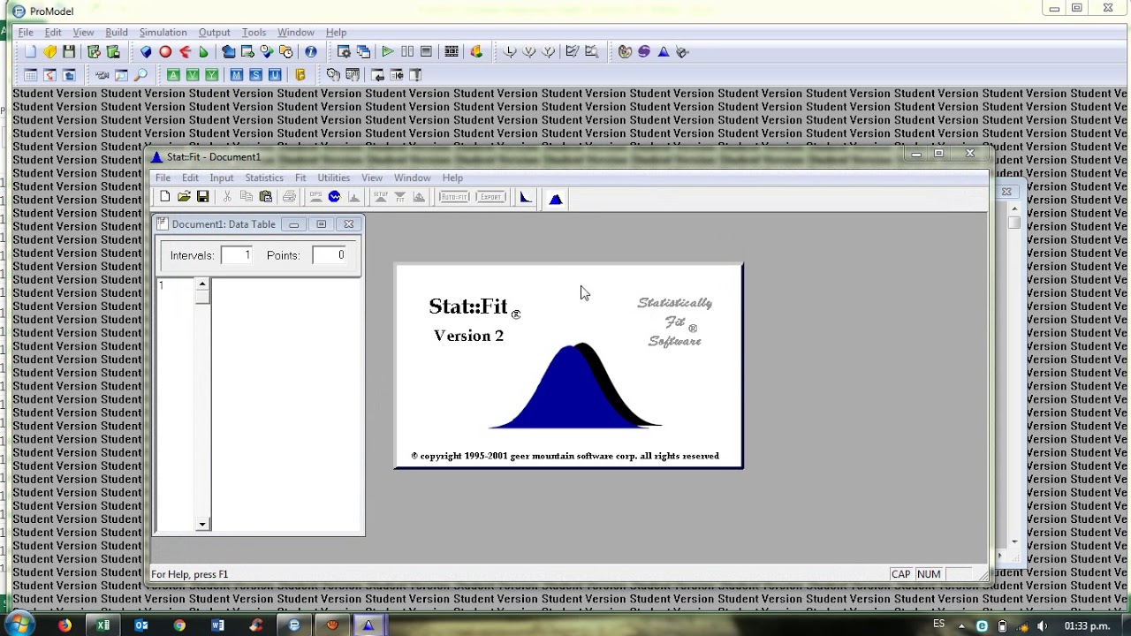Click the Auto::Fit button
Screen dimensions: 1131x636
coord(453,197)
